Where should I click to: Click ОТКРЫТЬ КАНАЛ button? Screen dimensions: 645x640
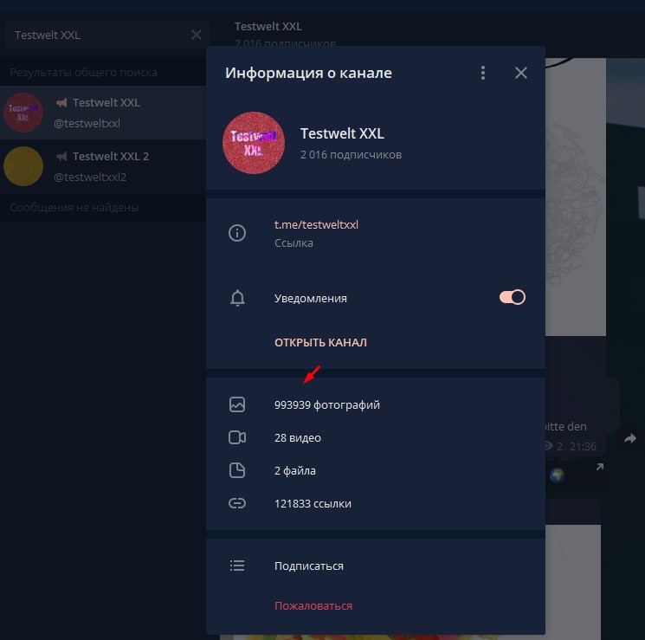320,342
